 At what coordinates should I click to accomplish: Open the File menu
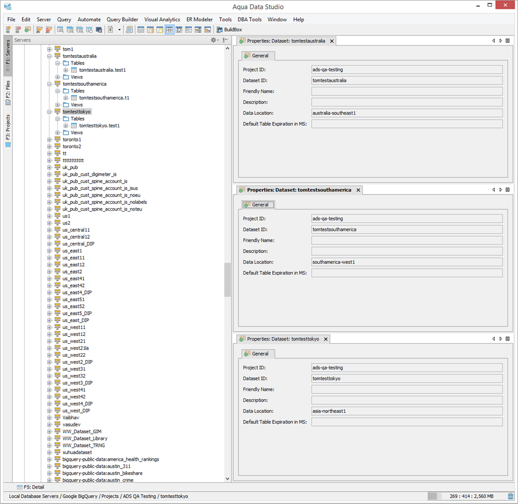(11, 20)
